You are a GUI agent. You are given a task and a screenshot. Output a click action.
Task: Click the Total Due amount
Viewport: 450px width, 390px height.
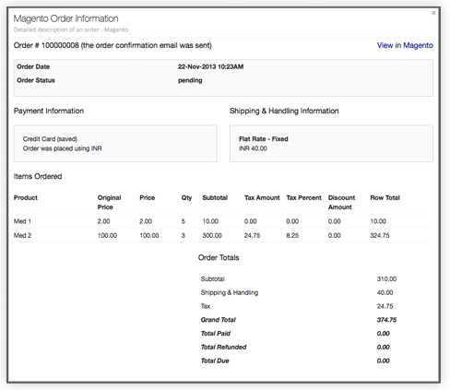pos(383,360)
